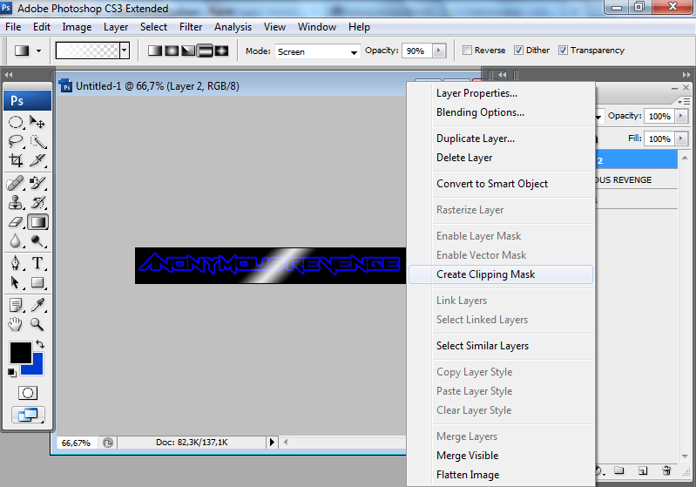
Task: Click the options bar Opacity 90% field
Action: tap(417, 51)
